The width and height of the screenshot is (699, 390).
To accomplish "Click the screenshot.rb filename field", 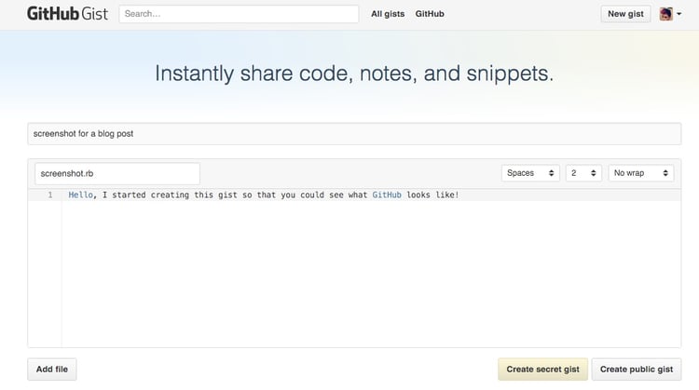I will point(117,173).
